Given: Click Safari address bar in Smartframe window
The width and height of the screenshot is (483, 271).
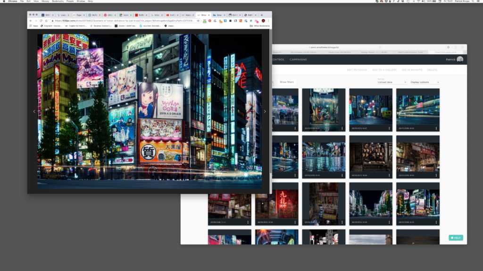Looking at the screenshot, I should pyautogui.click(x=324, y=47).
